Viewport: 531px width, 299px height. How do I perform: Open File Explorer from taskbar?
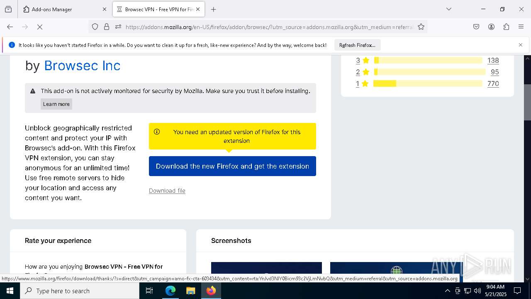[x=190, y=291]
